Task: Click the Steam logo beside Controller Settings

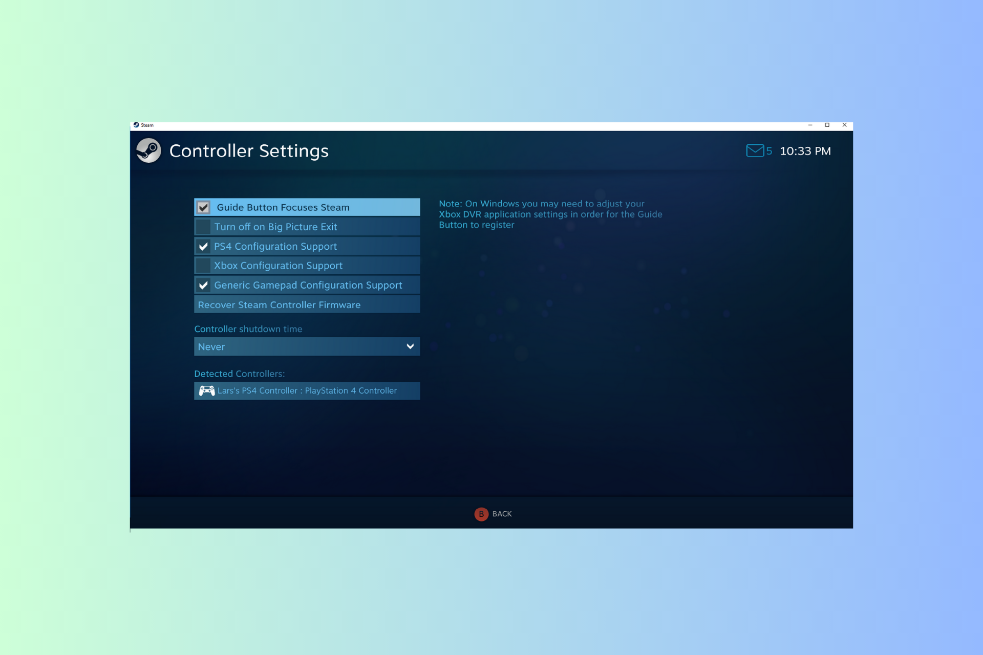Action: (148, 150)
